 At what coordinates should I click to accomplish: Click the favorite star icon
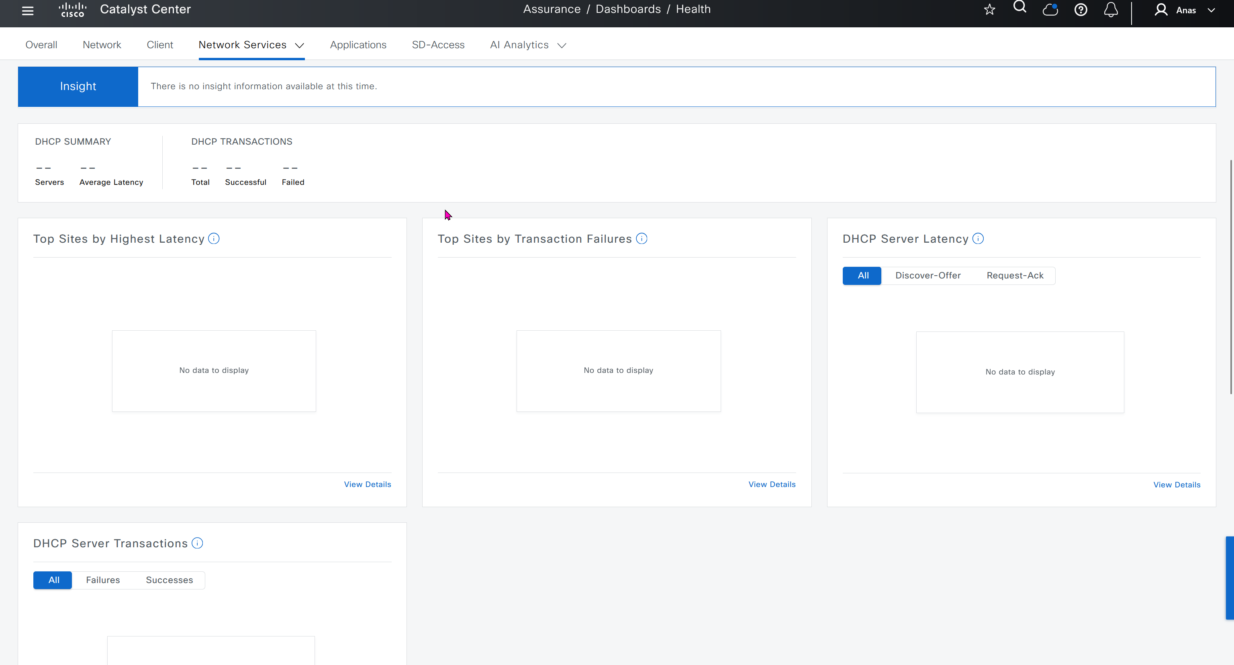990,10
